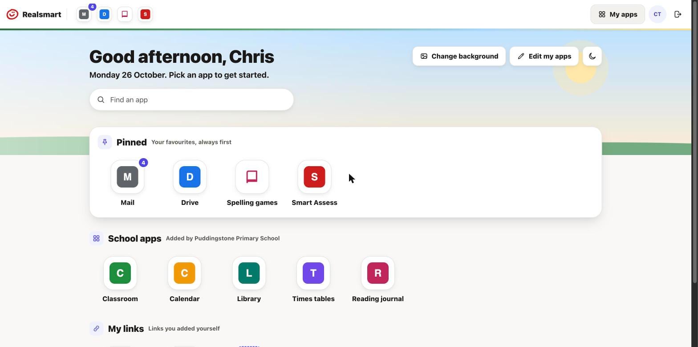Click 'Good afternoon, Chris' greeting
The width and height of the screenshot is (698, 347).
coord(182,57)
